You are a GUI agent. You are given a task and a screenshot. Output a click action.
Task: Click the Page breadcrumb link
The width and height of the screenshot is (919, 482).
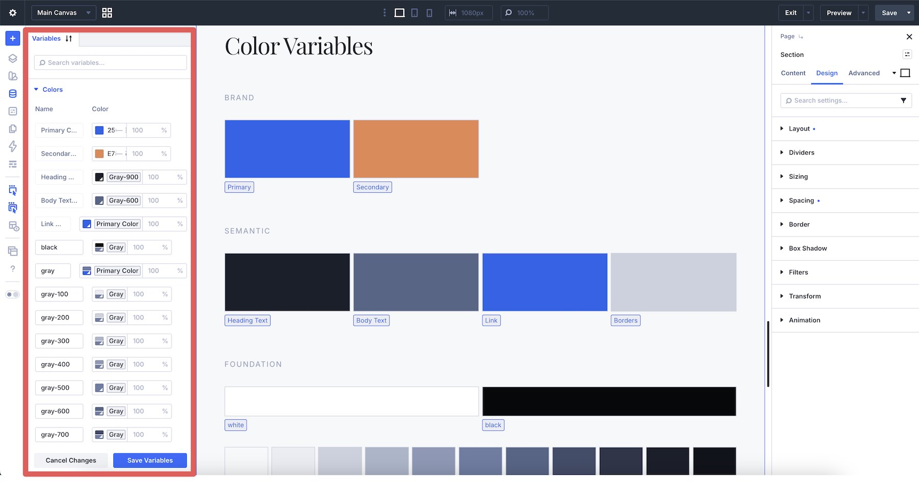point(787,36)
